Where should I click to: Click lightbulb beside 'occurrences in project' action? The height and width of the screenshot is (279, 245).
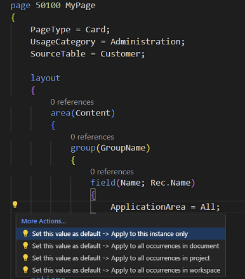coord(25,258)
